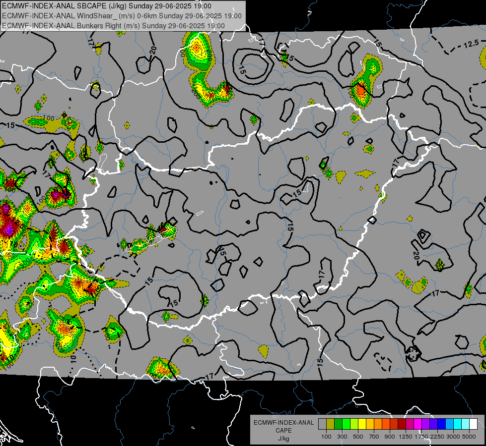Select the dark red maroon legend swatch
The width and height of the screenshot is (486, 446).
(x=402, y=424)
